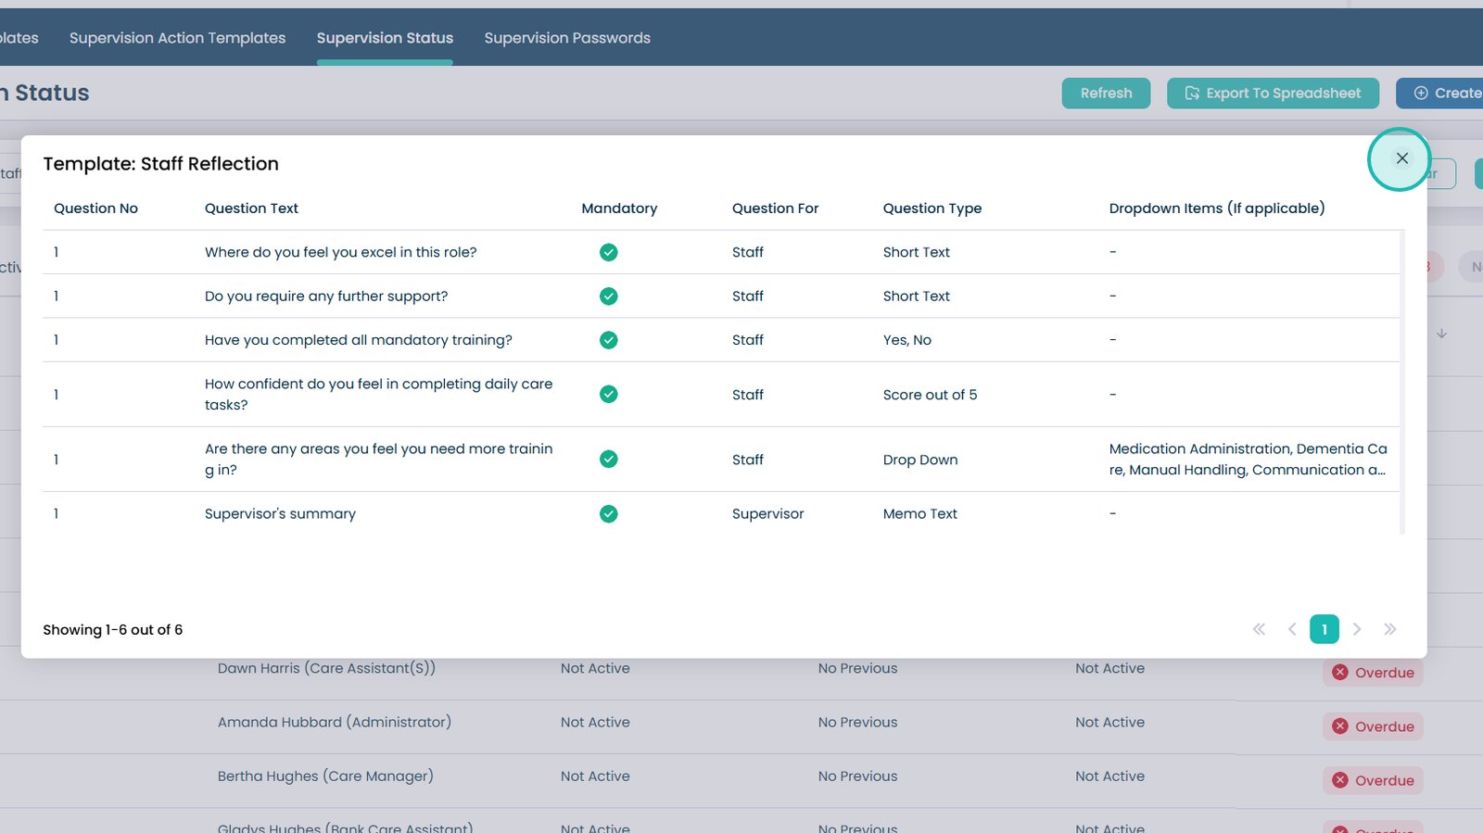The image size is (1483, 833).
Task: Click truncated dropdown items text for training areas
Action: click(1248, 460)
